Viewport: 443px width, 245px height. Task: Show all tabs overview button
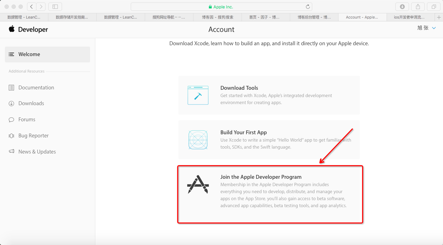tap(434, 7)
